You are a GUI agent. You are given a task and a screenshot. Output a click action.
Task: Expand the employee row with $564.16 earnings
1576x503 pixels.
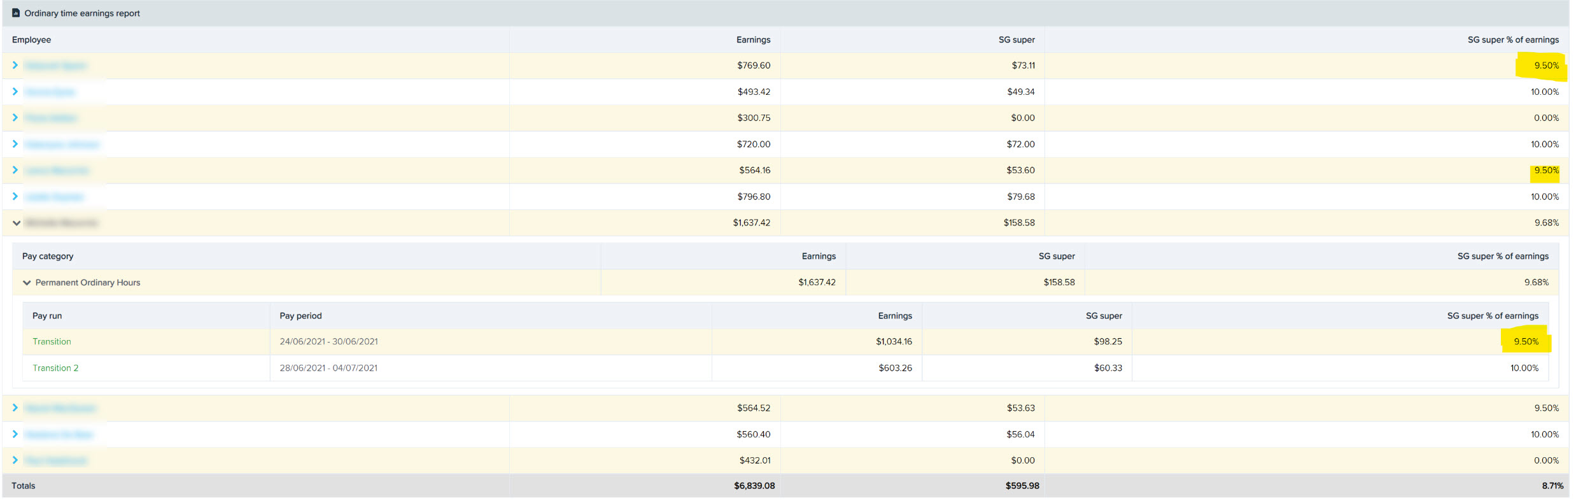tap(15, 170)
